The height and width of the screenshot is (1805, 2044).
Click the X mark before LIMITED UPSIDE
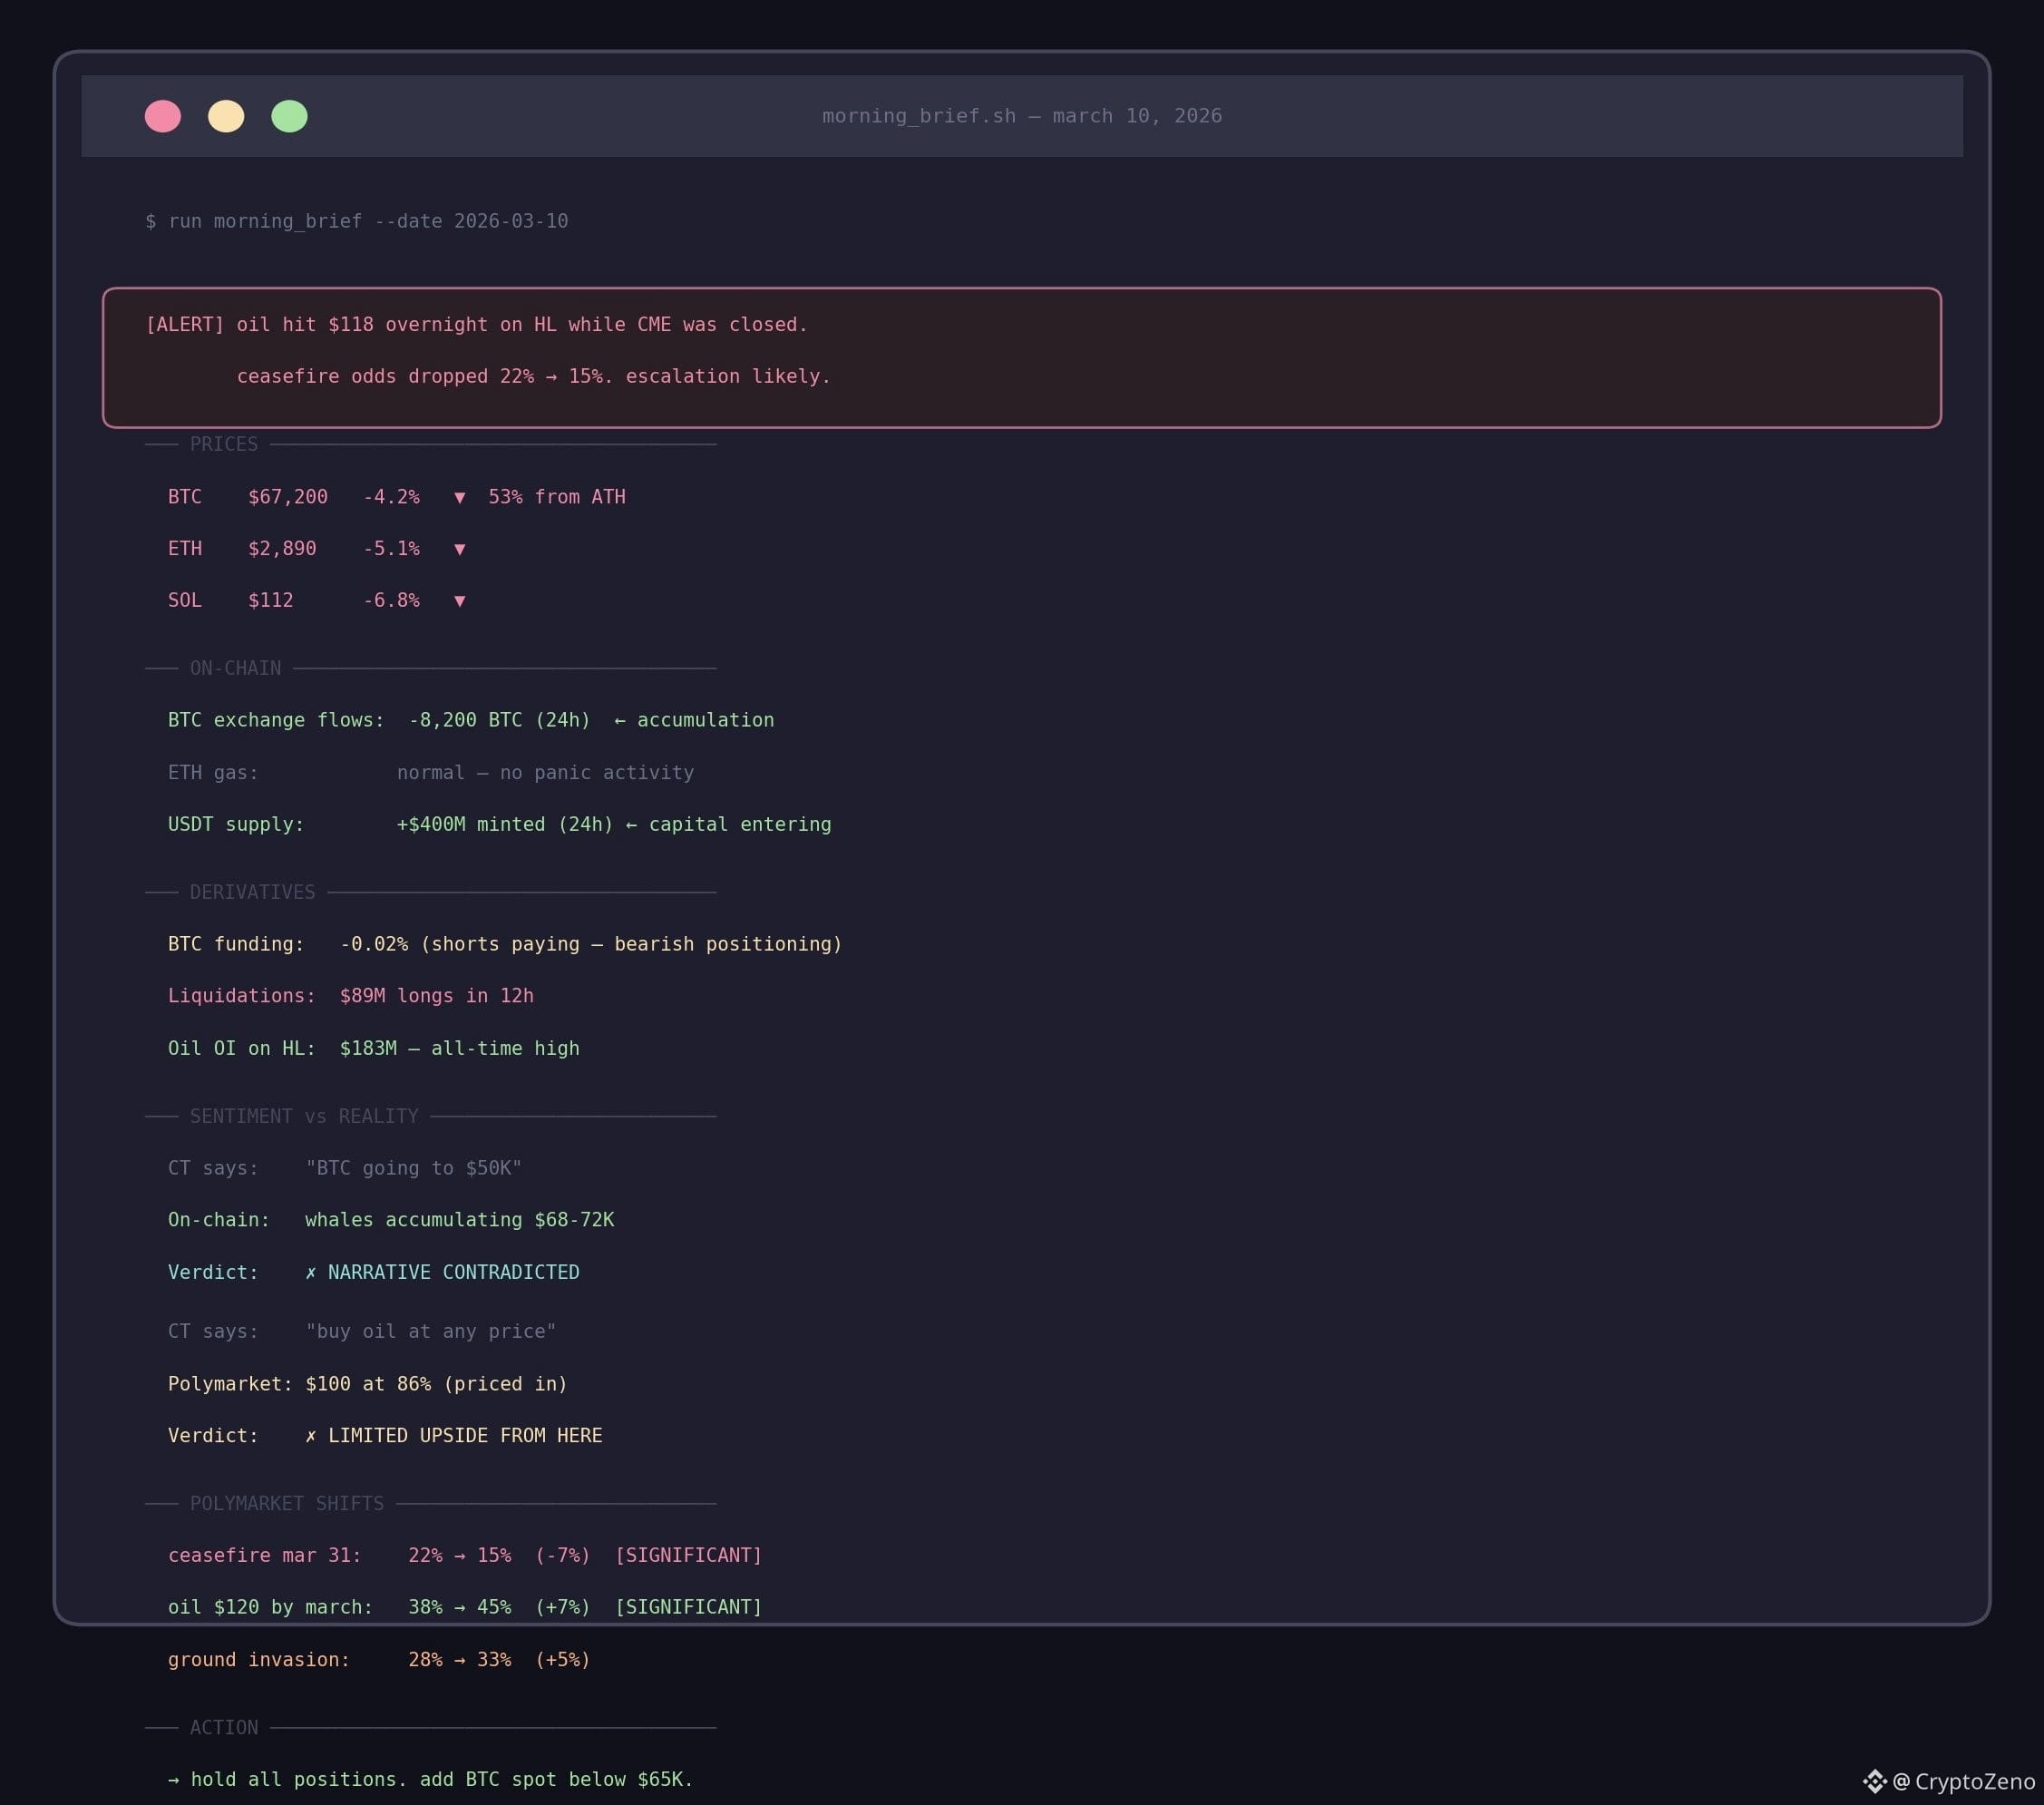pos(311,1436)
